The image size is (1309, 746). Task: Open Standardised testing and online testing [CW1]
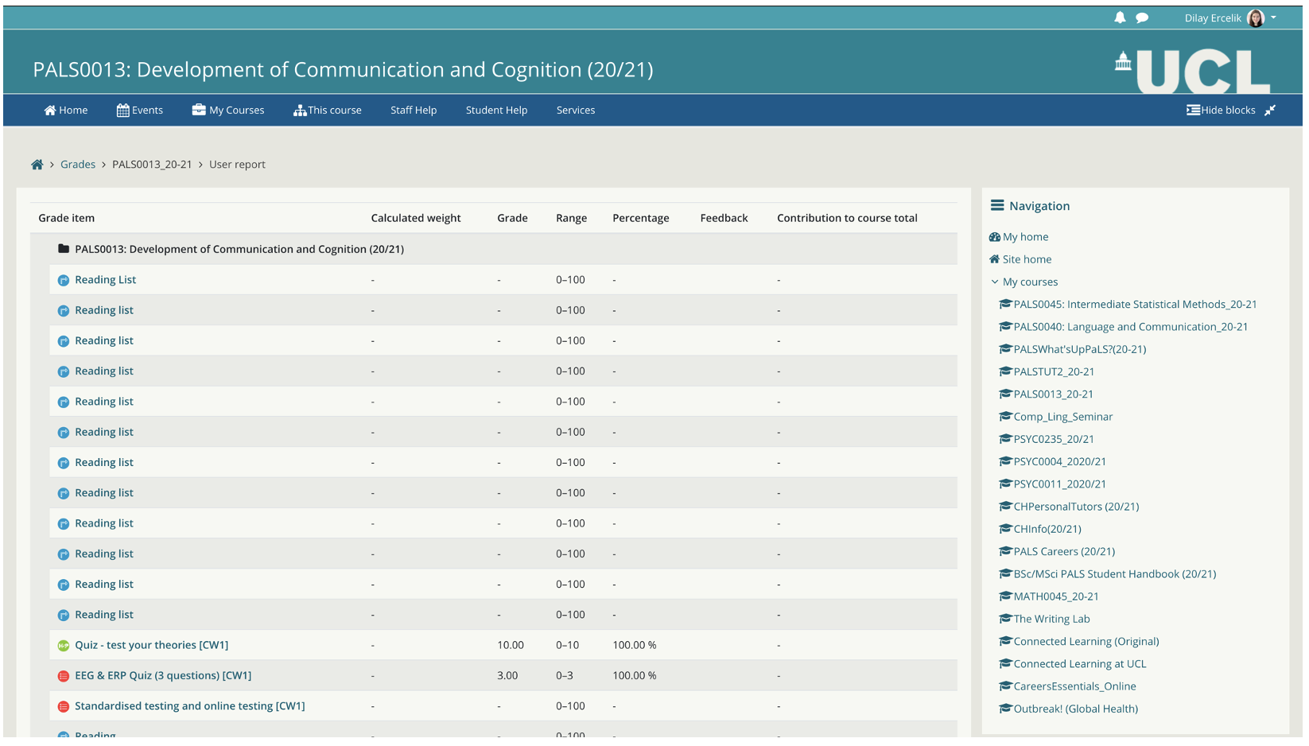(190, 705)
